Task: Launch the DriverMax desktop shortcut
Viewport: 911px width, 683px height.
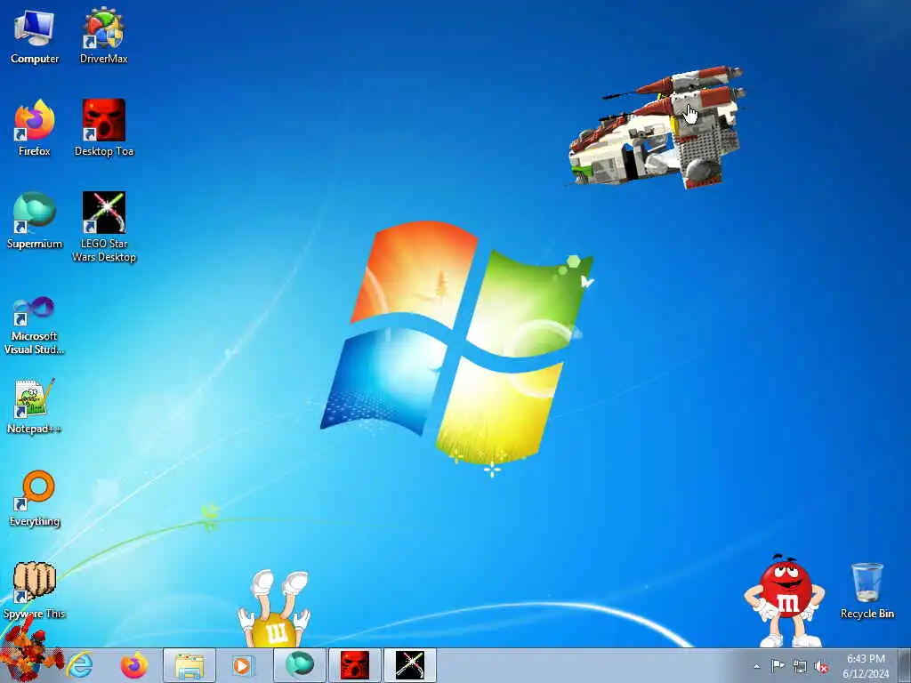Action: tap(103, 36)
